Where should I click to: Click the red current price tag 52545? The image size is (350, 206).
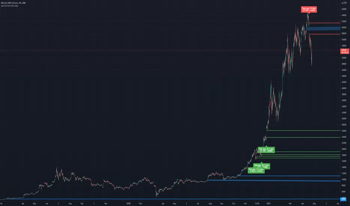(x=344, y=51)
